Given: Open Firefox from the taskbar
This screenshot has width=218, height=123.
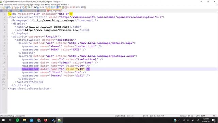Looking at the screenshot, I should [x=46, y=120].
